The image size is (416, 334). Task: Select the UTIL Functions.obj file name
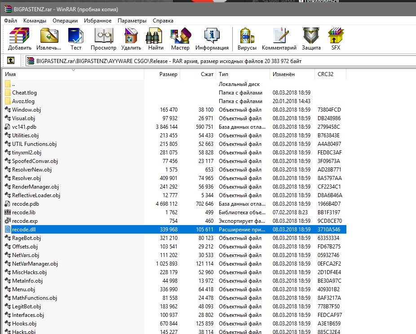tap(35, 144)
